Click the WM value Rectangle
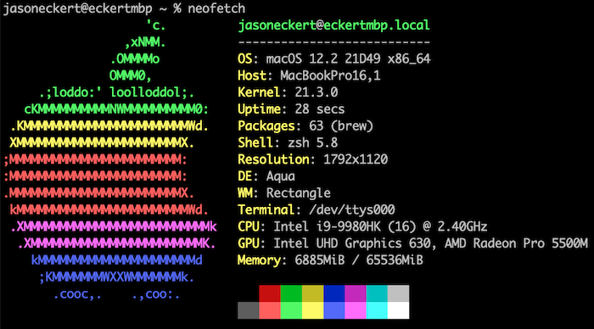This screenshot has width=594, height=329. (x=298, y=193)
